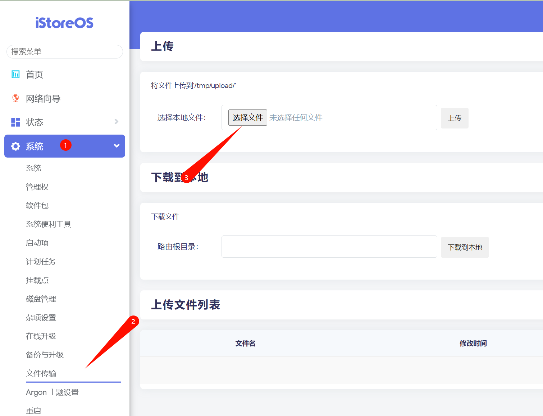Click the iStoreOS logo

[64, 23]
